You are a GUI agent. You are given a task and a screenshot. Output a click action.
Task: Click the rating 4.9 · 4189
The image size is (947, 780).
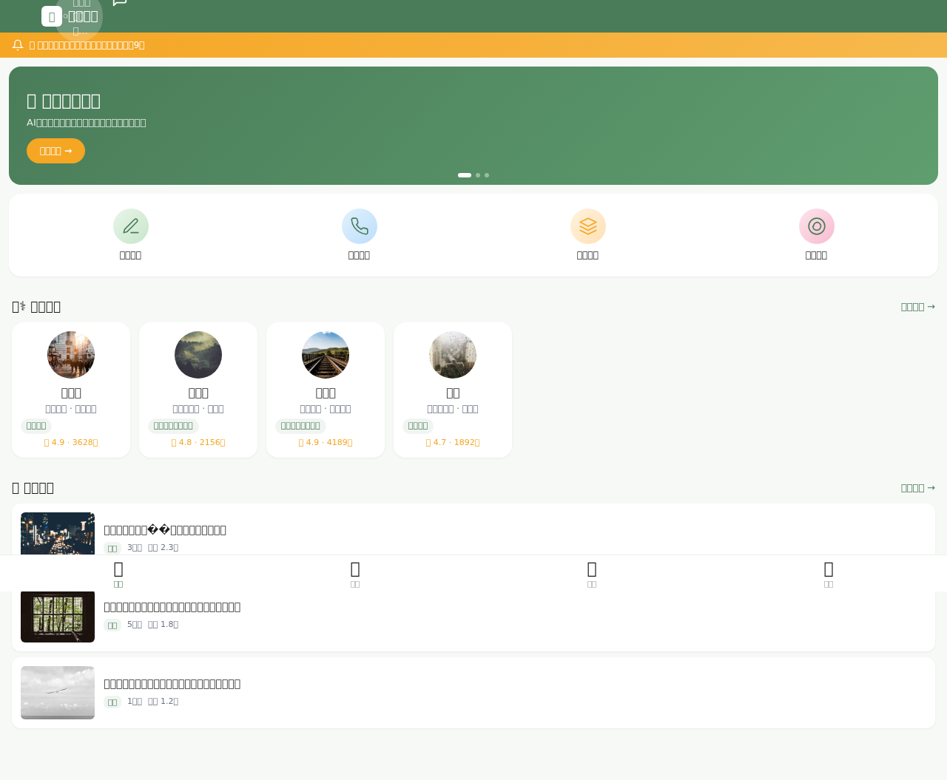click(x=326, y=442)
